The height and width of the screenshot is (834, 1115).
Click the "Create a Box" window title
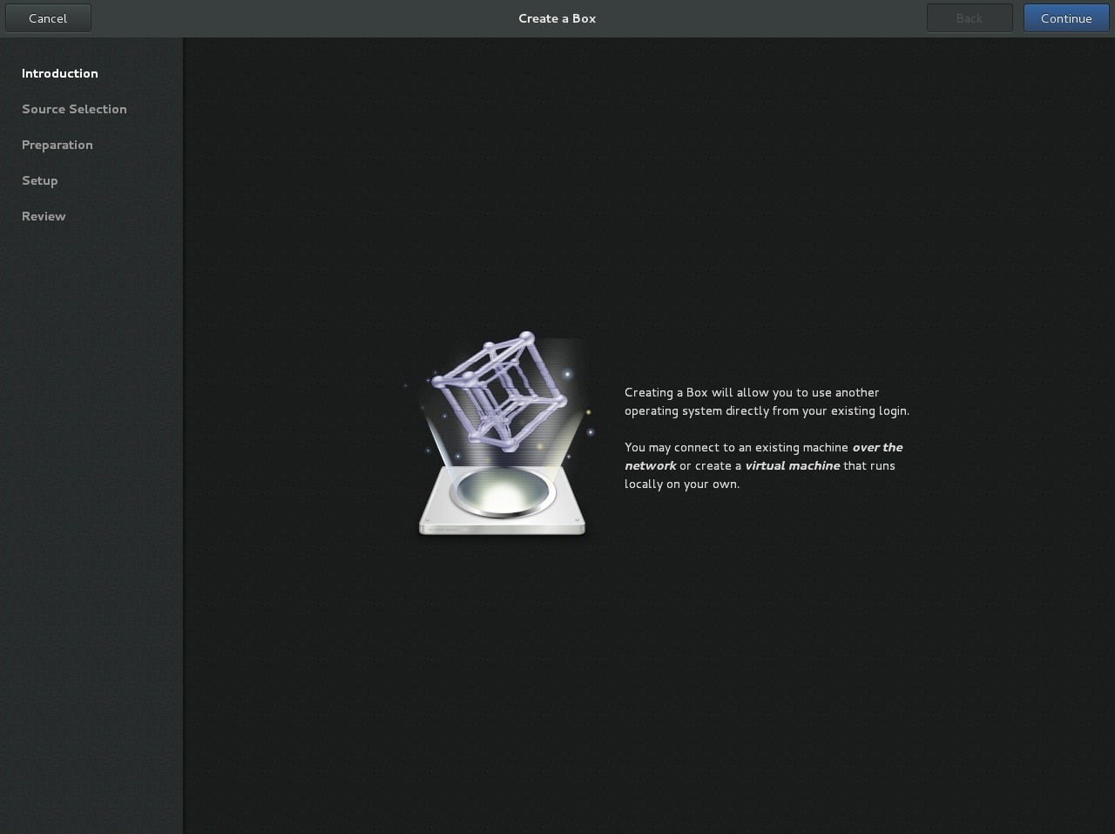tap(557, 18)
